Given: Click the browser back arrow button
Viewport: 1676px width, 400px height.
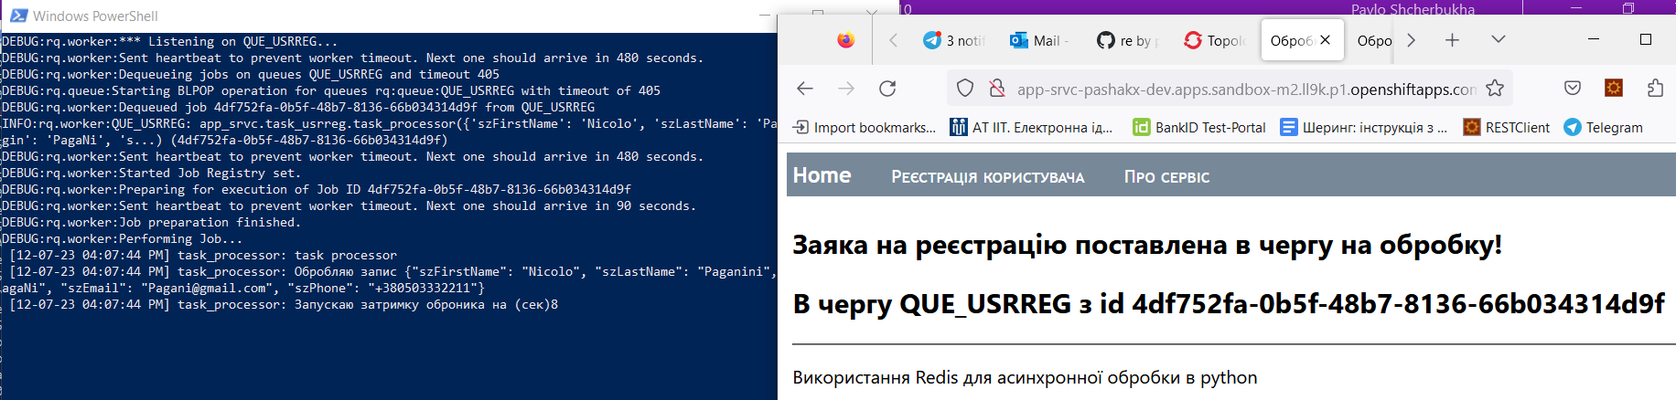Looking at the screenshot, I should pyautogui.click(x=805, y=89).
